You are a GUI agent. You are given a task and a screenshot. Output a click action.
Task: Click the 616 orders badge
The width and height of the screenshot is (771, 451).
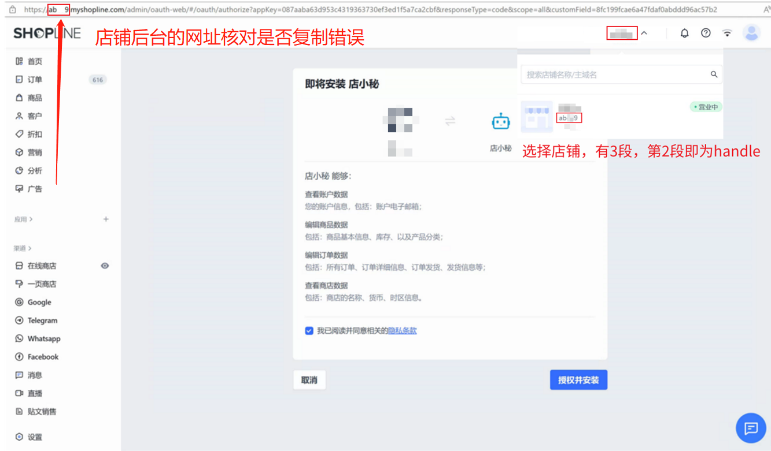tap(98, 80)
